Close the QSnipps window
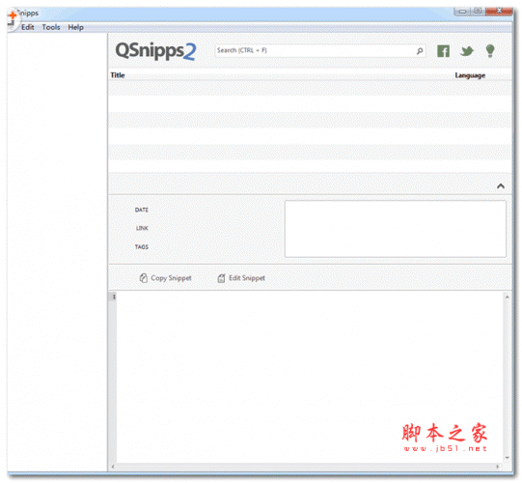 point(499,11)
